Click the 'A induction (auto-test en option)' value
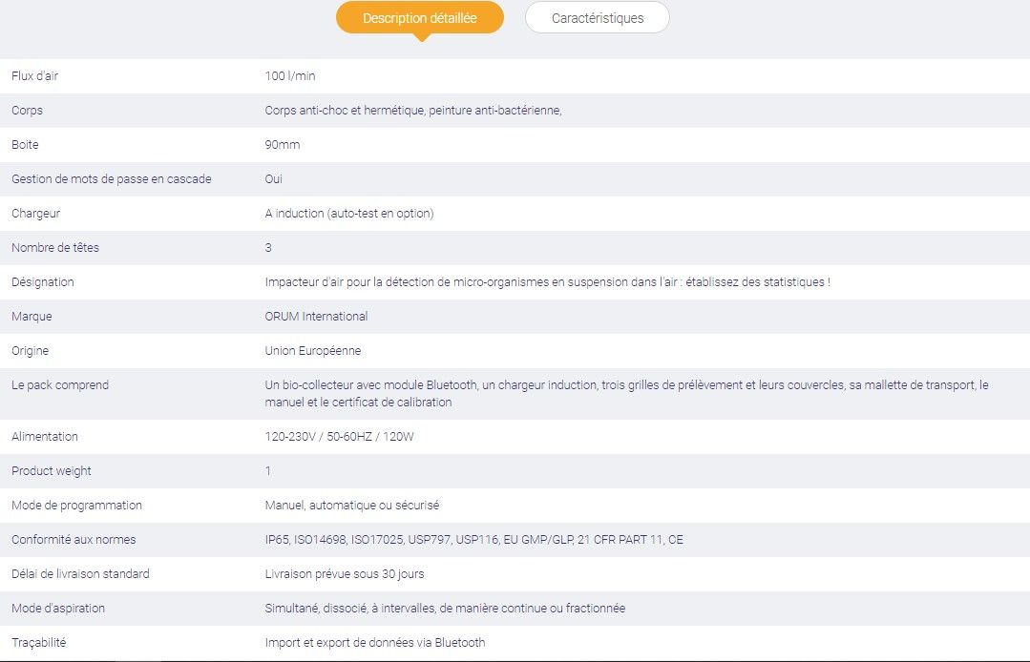 coord(348,214)
